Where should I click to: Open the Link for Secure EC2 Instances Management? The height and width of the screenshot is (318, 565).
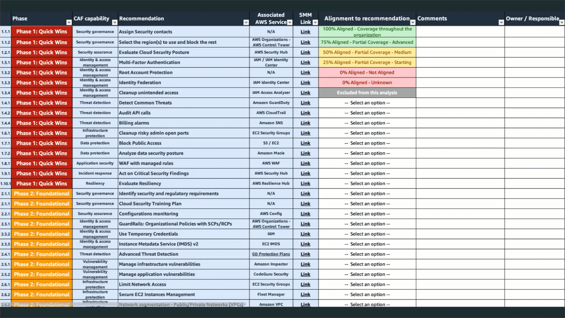[305, 294]
